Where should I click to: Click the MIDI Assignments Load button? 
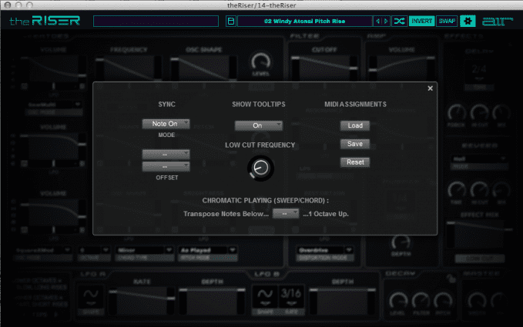pyautogui.click(x=355, y=125)
